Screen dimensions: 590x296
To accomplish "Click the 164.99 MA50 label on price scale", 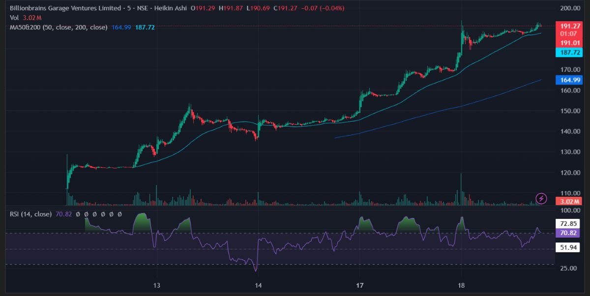I will coord(570,80).
